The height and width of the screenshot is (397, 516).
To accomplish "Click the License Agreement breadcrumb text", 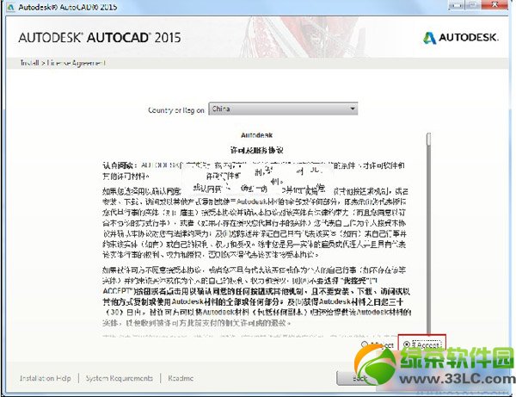I will click(77, 63).
